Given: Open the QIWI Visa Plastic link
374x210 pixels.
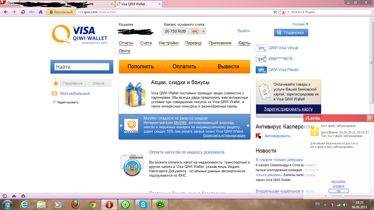Looking at the screenshot, I should point(284,70).
